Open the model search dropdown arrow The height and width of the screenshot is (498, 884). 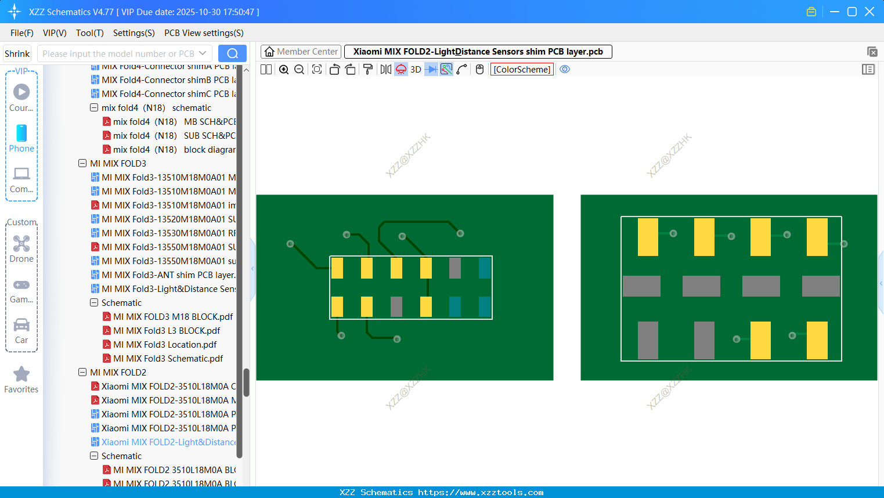[x=203, y=53]
